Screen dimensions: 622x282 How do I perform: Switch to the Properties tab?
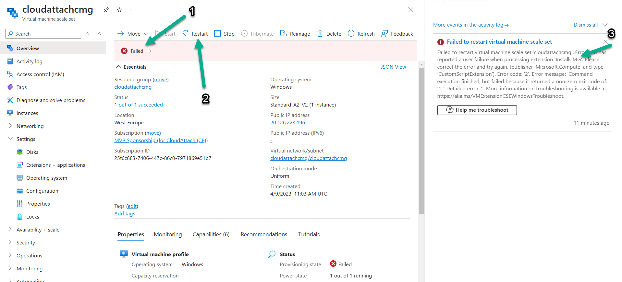coord(131,234)
